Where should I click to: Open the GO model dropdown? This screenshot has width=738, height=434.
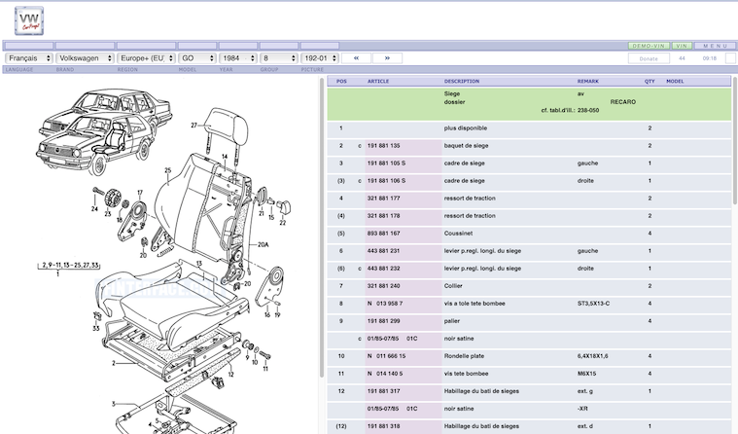pos(197,58)
